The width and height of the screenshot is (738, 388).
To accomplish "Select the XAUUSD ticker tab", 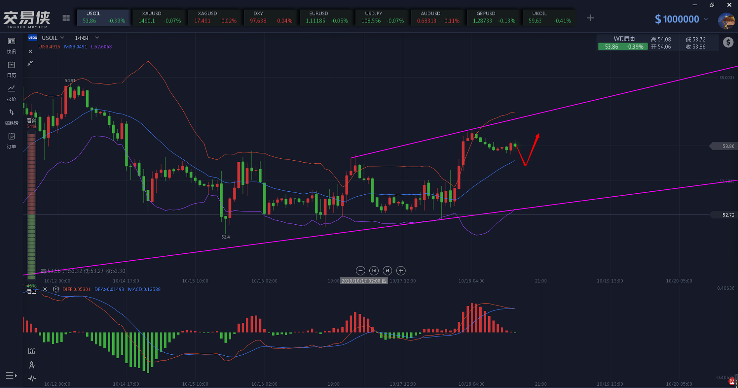I will 160,17.
